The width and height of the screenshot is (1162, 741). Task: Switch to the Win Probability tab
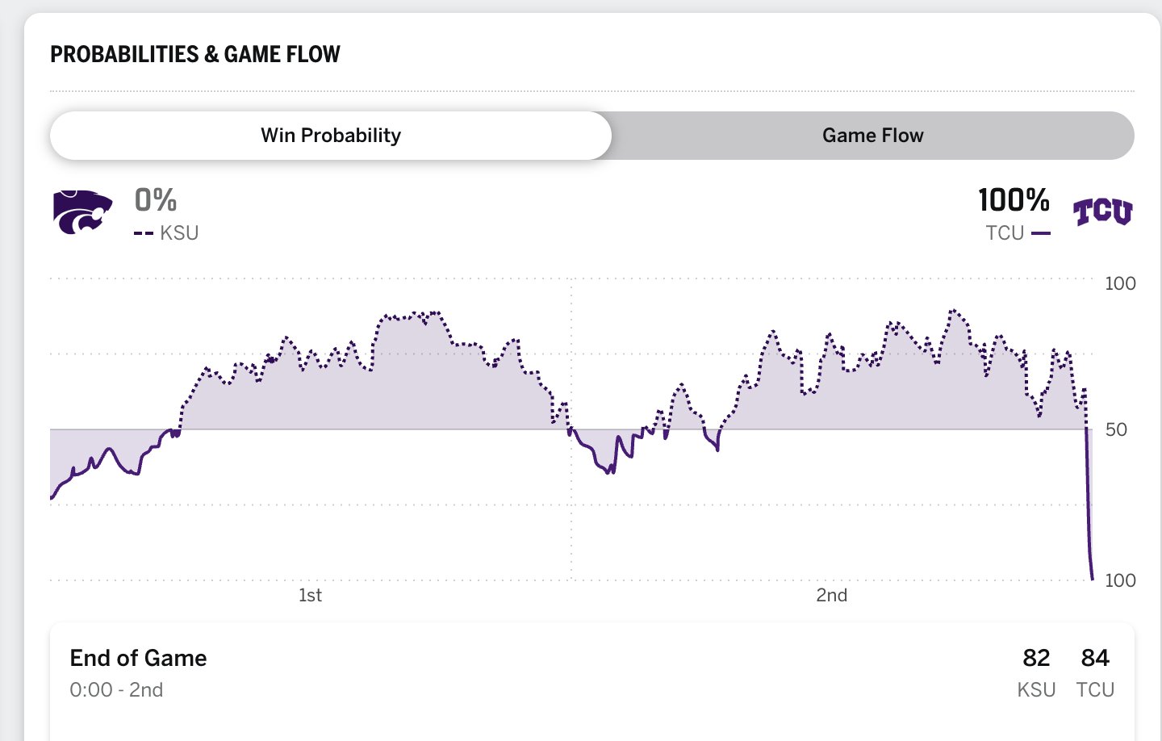point(331,136)
